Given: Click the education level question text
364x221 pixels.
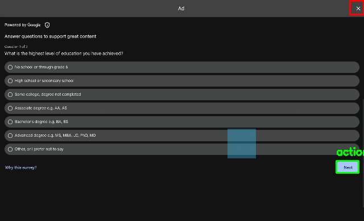Looking at the screenshot, I should [64, 54].
